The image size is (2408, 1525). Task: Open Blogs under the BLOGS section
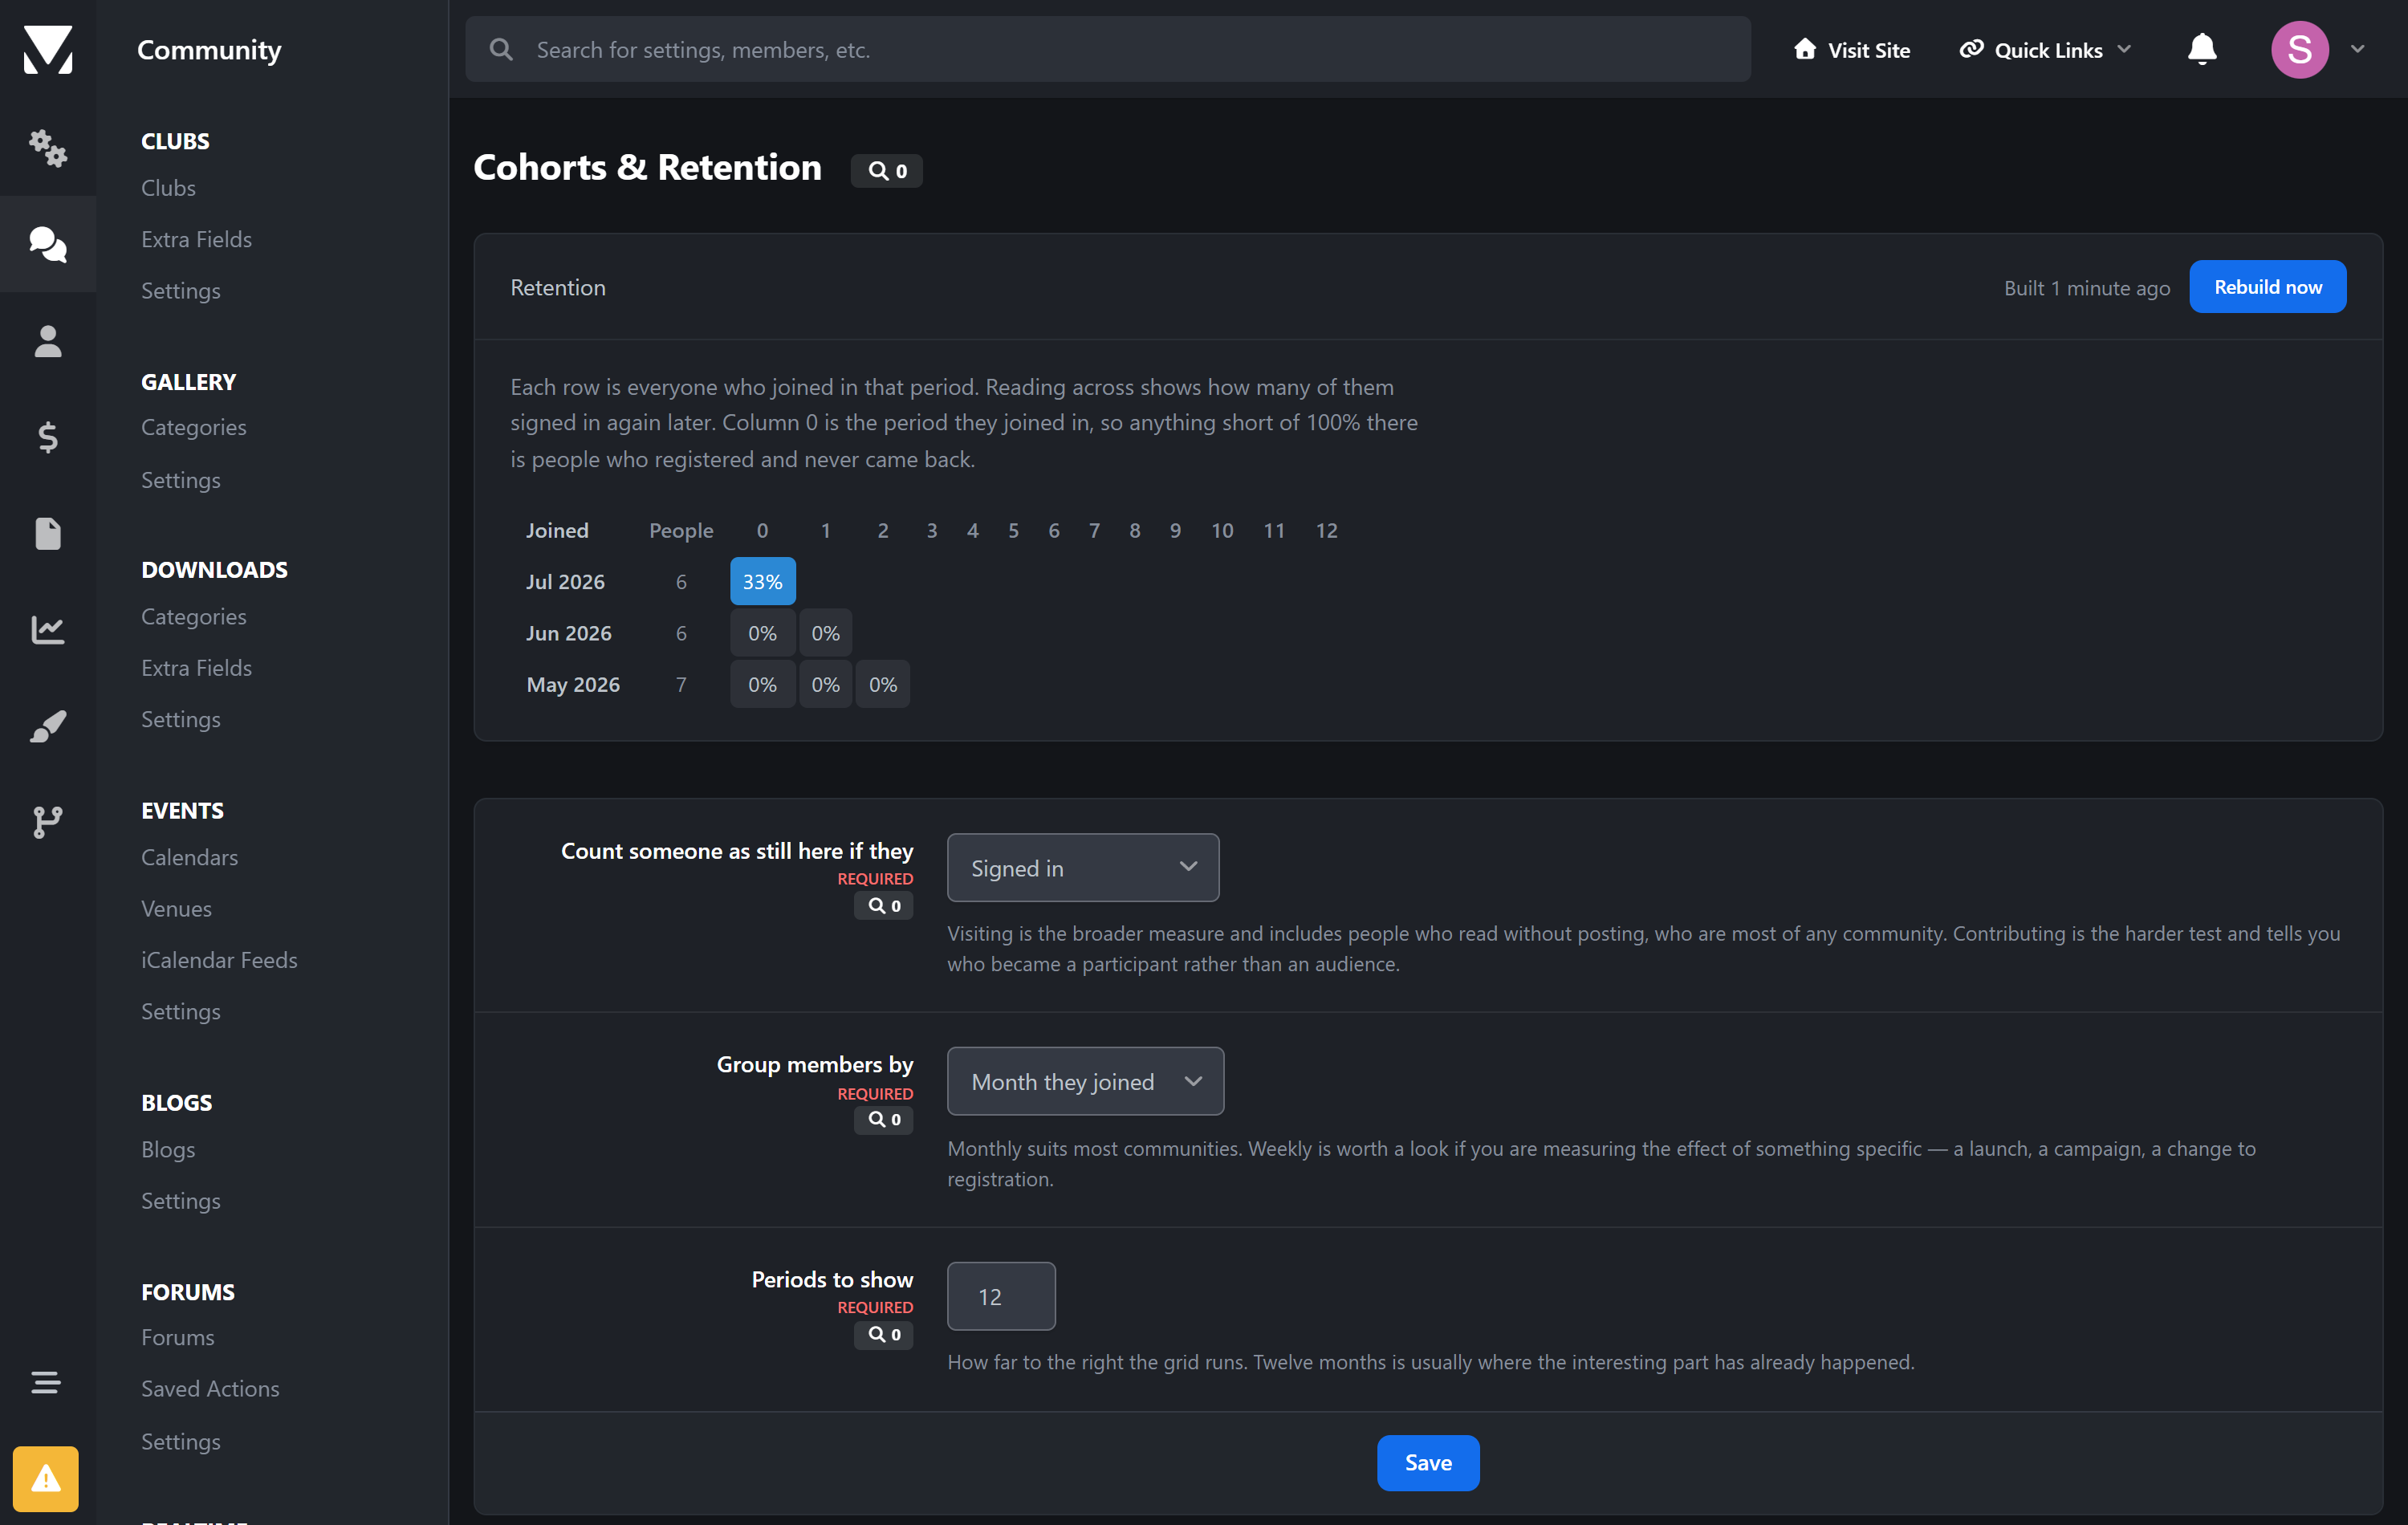click(x=168, y=1150)
